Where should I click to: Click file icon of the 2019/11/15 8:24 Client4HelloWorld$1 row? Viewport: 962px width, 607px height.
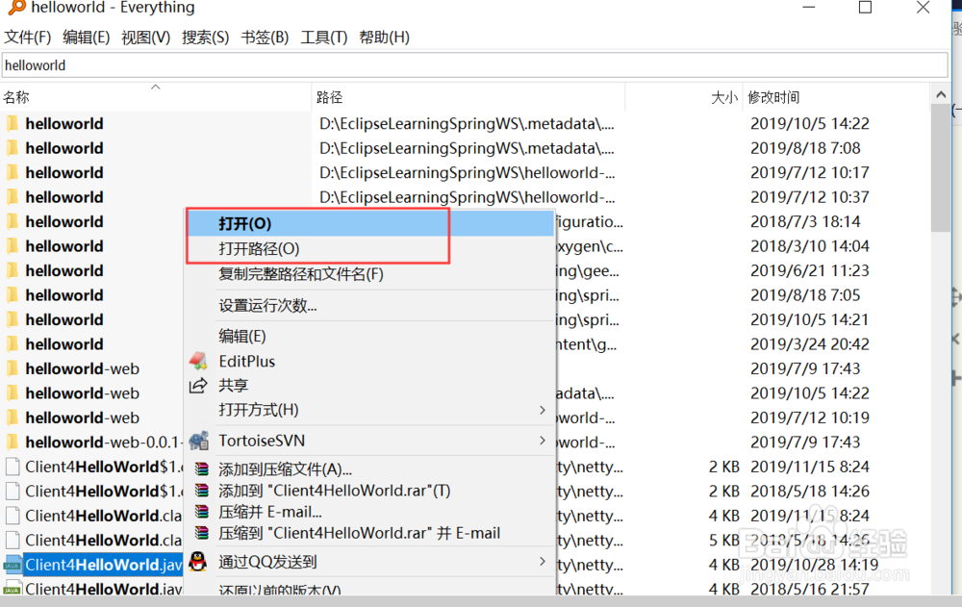13,467
